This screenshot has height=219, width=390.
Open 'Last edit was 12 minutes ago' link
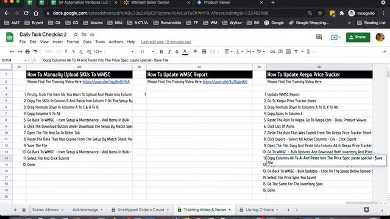(x=166, y=42)
